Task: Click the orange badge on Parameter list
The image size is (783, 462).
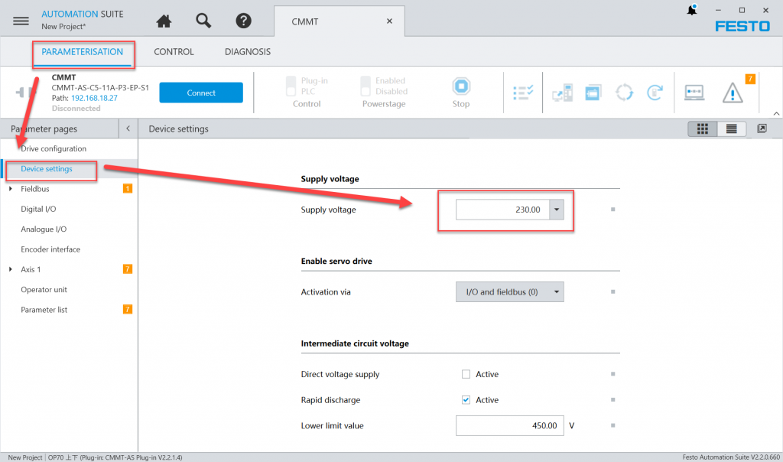Action: [x=128, y=309]
